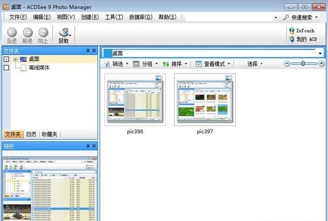Open the 工具(T) menu

[114, 17]
